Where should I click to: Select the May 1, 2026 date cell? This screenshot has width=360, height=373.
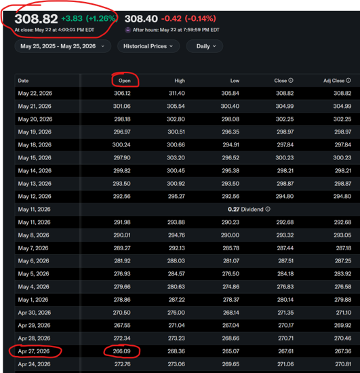33,300
